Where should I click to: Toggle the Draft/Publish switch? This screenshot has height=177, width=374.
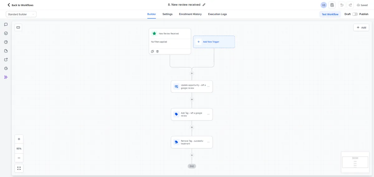(x=355, y=14)
